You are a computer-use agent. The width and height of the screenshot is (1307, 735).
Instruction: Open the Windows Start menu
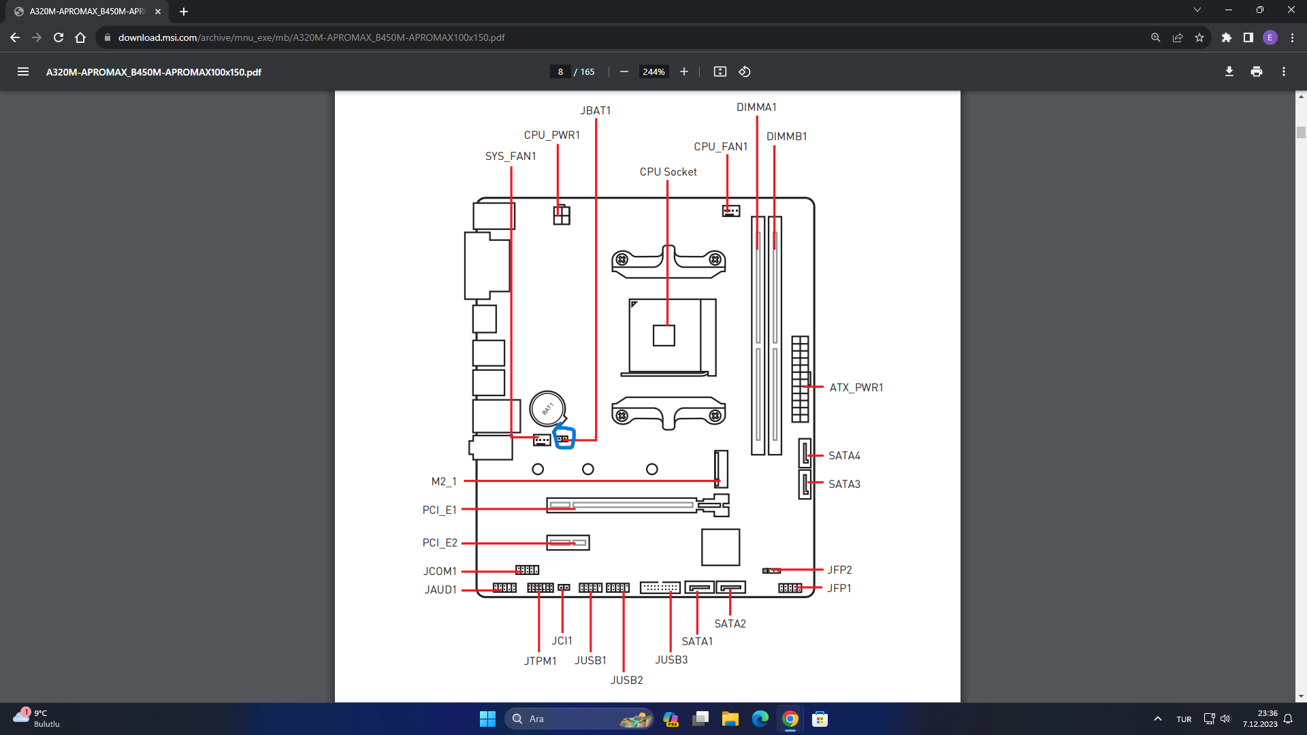(487, 719)
